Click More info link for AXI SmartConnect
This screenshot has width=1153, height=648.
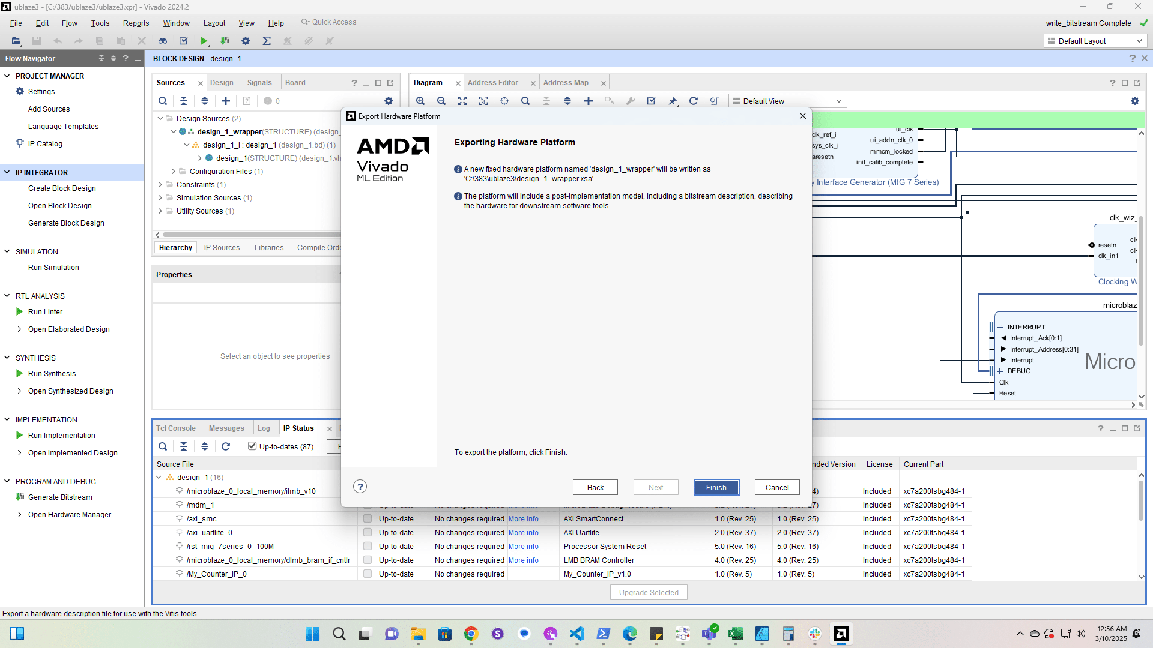point(523,519)
